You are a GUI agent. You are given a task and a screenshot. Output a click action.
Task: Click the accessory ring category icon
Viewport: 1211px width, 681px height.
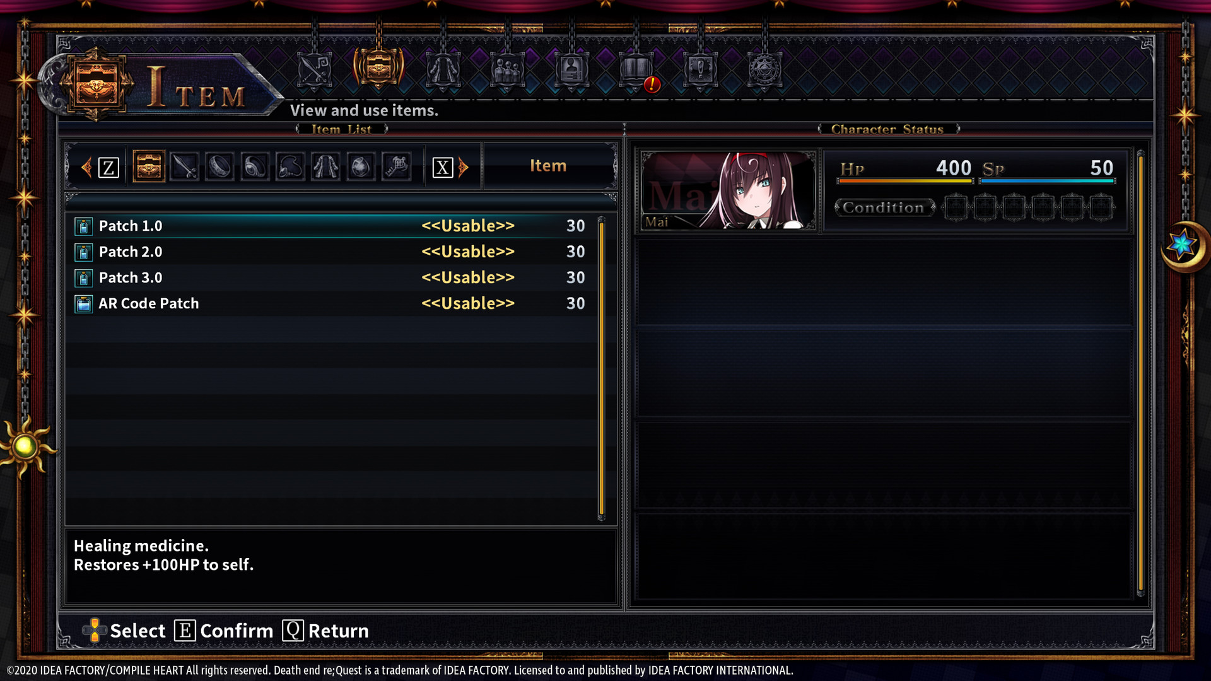click(219, 165)
